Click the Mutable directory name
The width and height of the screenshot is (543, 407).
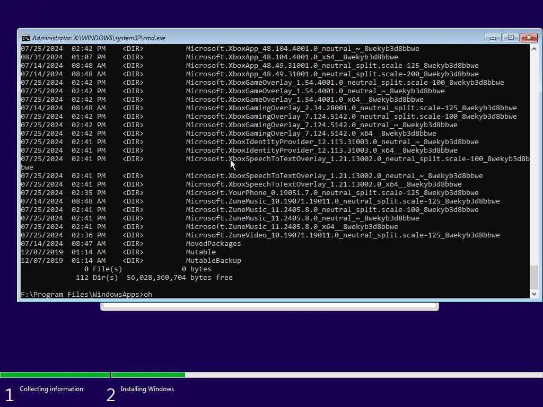coord(201,252)
